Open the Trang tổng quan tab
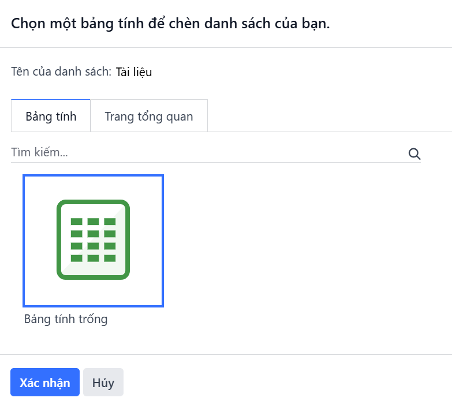 point(149,116)
